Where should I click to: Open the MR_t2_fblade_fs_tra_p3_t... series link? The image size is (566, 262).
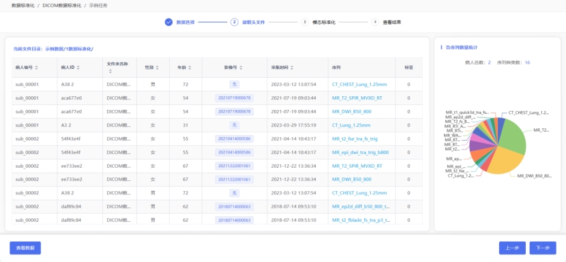click(361, 220)
